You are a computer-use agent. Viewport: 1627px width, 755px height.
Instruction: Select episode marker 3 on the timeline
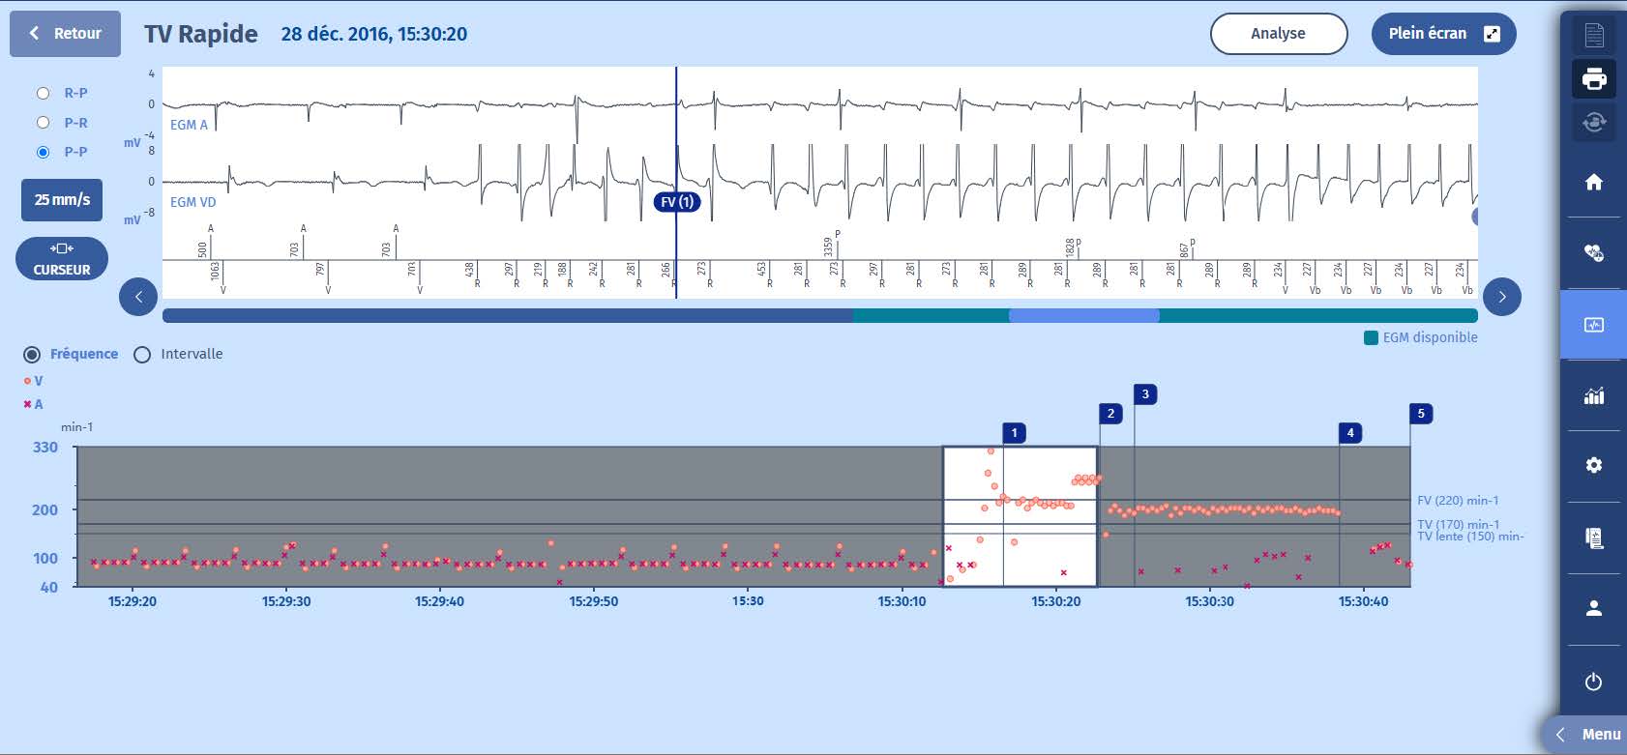(x=1145, y=394)
